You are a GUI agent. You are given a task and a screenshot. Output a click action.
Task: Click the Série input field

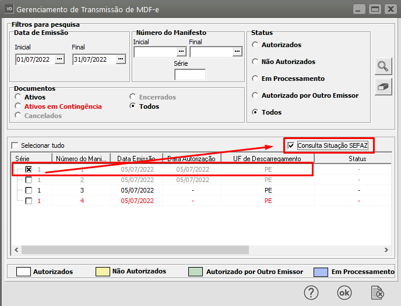(x=190, y=74)
